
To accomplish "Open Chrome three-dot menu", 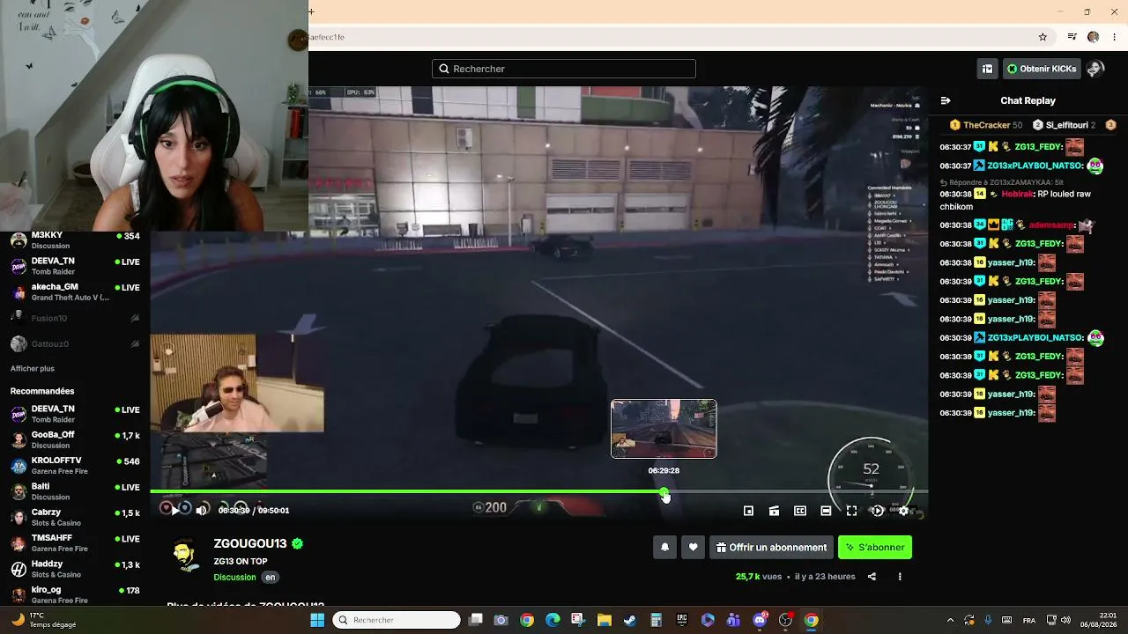I will 1115,37.
